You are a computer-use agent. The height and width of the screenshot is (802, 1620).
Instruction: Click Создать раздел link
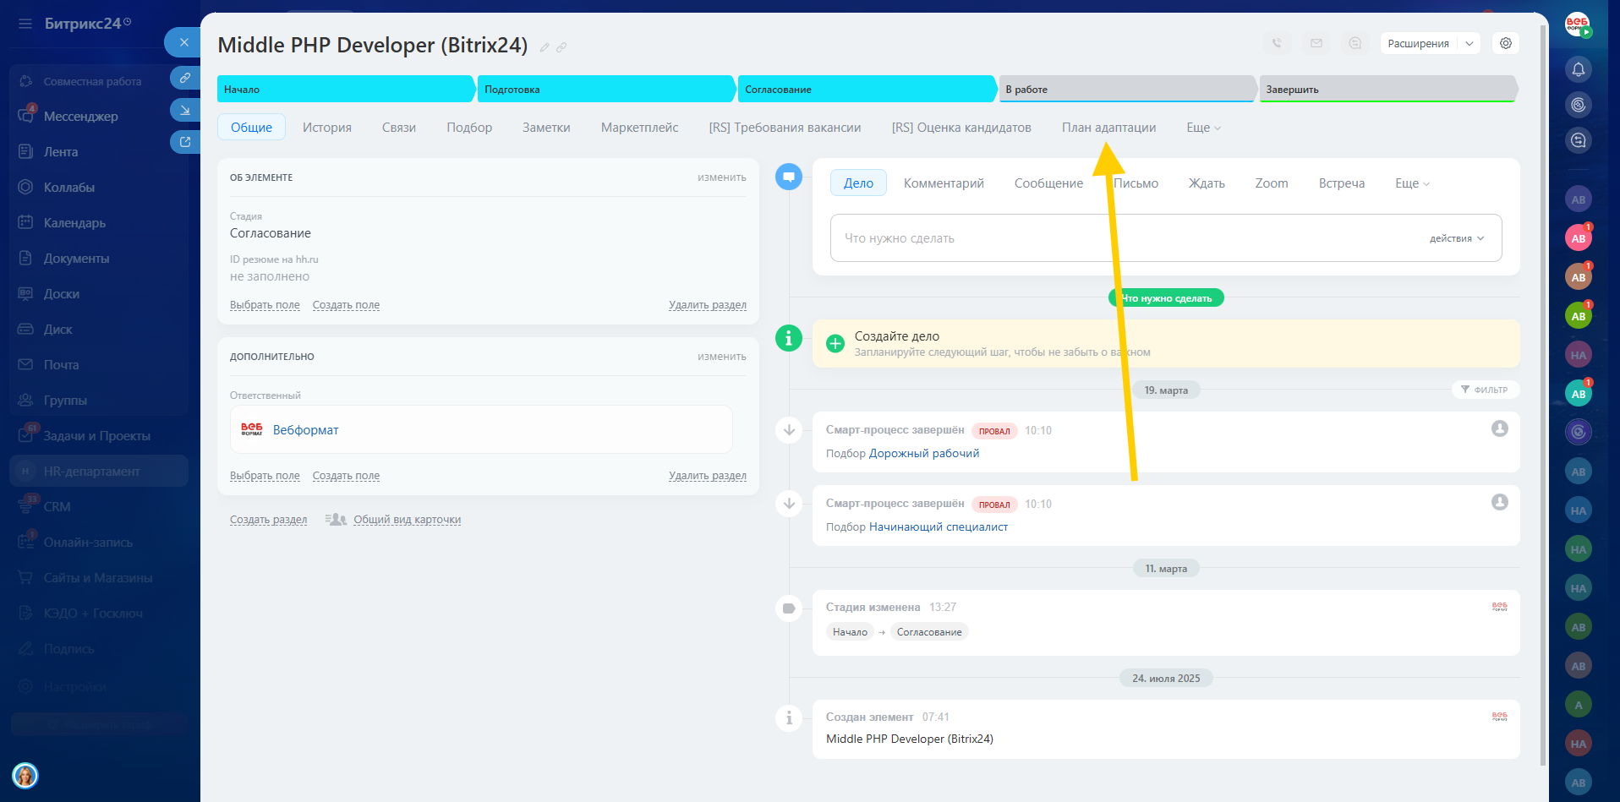click(268, 520)
